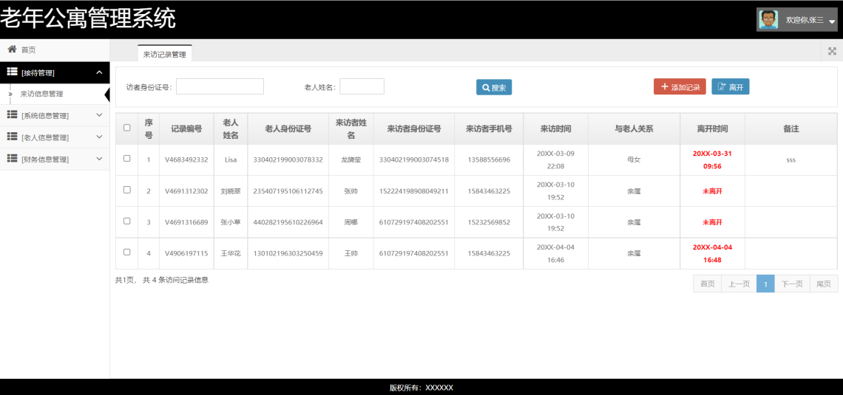843x395 pixels.
Task: Focus the 访者身份证号 input field
Action: (220, 86)
